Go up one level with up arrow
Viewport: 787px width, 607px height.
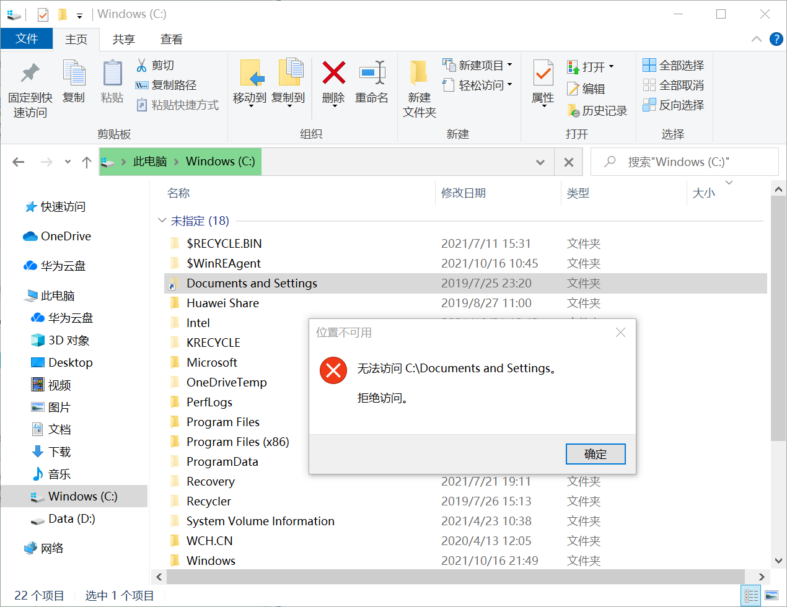87,162
